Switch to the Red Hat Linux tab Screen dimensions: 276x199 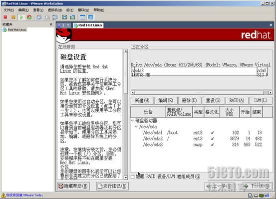point(88,25)
